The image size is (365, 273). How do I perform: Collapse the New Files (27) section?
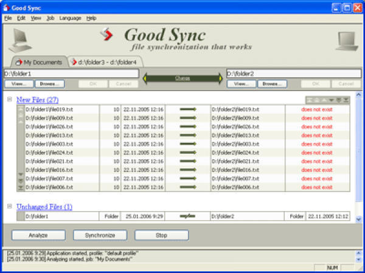[10, 99]
